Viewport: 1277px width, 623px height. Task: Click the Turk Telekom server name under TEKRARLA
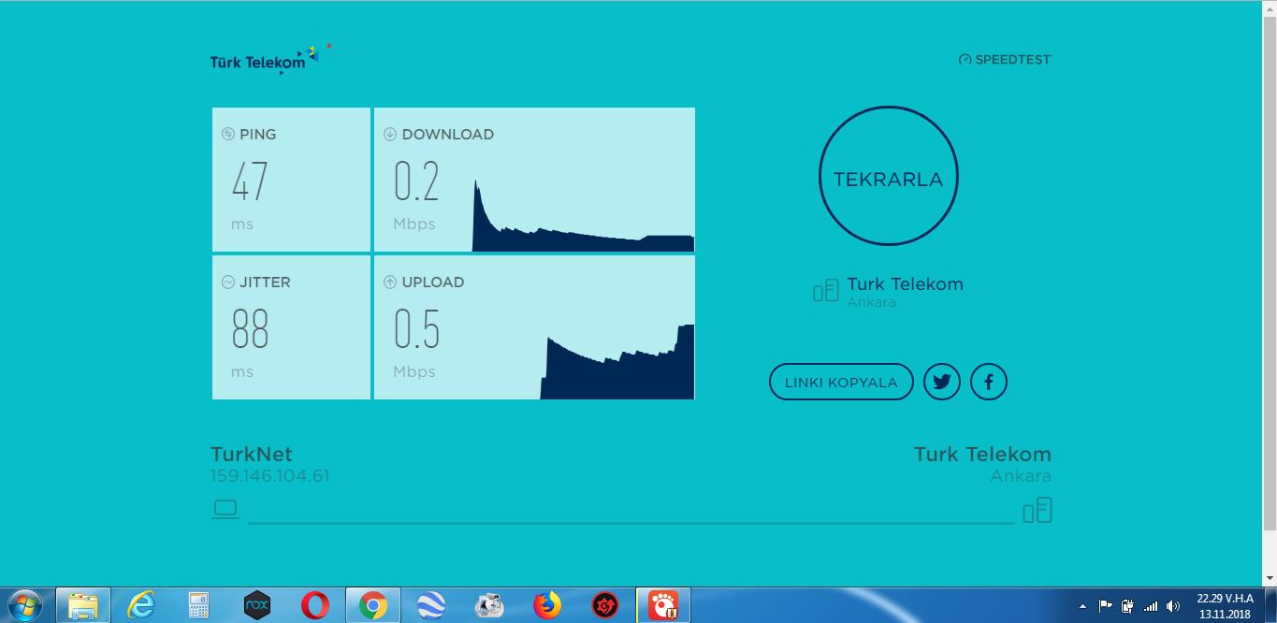905,284
